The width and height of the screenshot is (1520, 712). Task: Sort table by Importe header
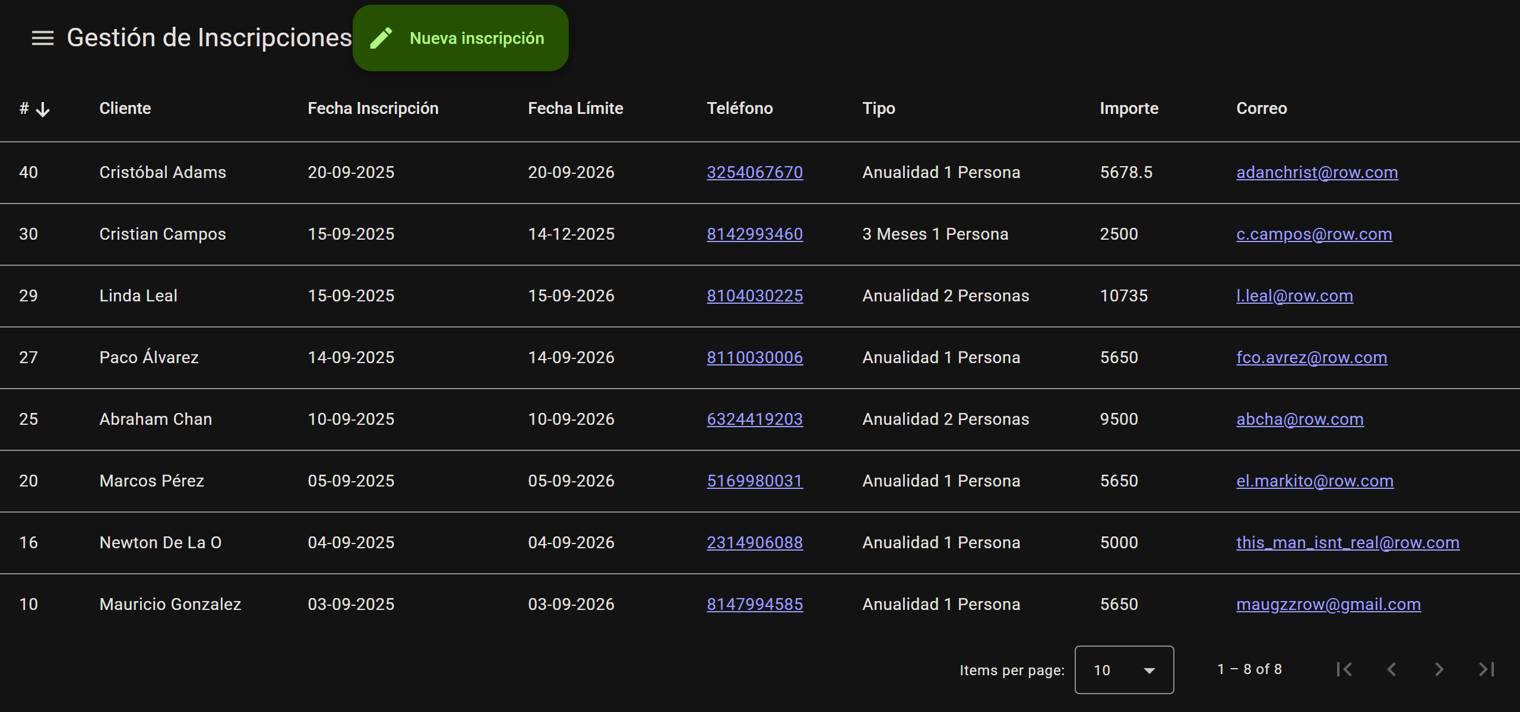[x=1129, y=108]
